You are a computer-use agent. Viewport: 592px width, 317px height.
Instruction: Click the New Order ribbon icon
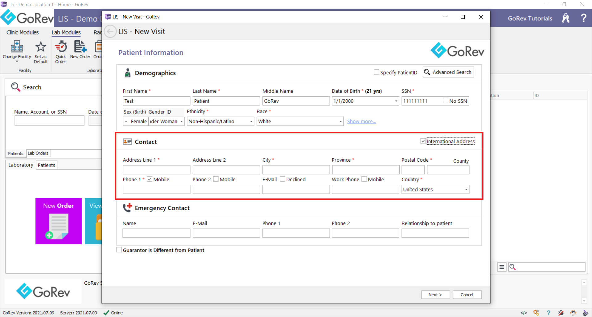(80, 46)
